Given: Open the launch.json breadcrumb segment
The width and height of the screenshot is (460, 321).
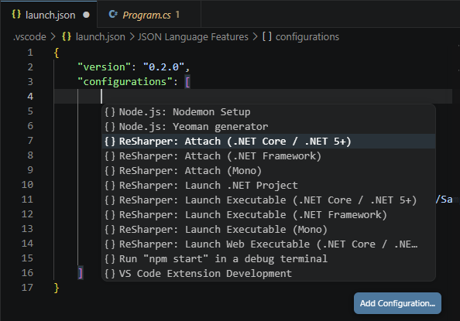Looking at the screenshot, I should [x=101, y=37].
